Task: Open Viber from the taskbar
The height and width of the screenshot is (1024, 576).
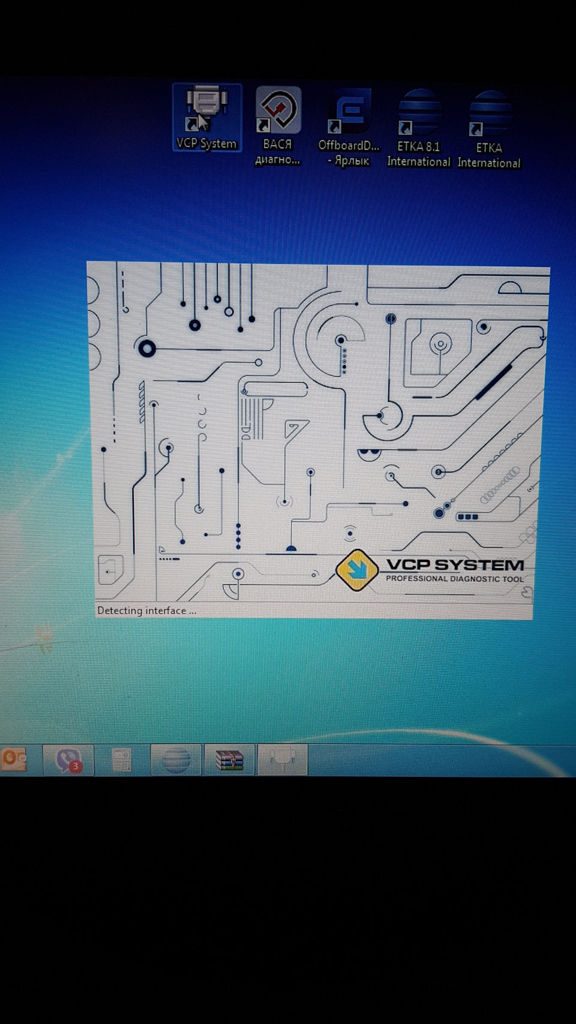Action: tap(68, 760)
